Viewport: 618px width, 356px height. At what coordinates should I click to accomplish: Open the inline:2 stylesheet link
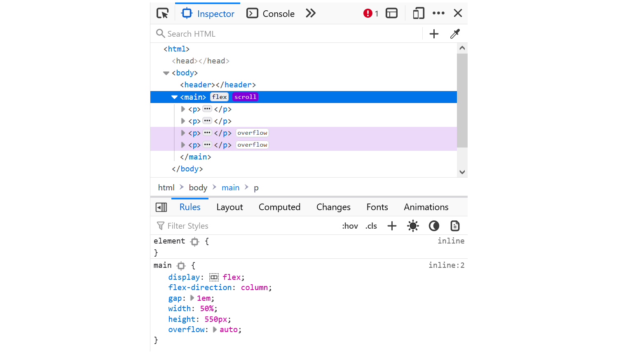(x=446, y=265)
